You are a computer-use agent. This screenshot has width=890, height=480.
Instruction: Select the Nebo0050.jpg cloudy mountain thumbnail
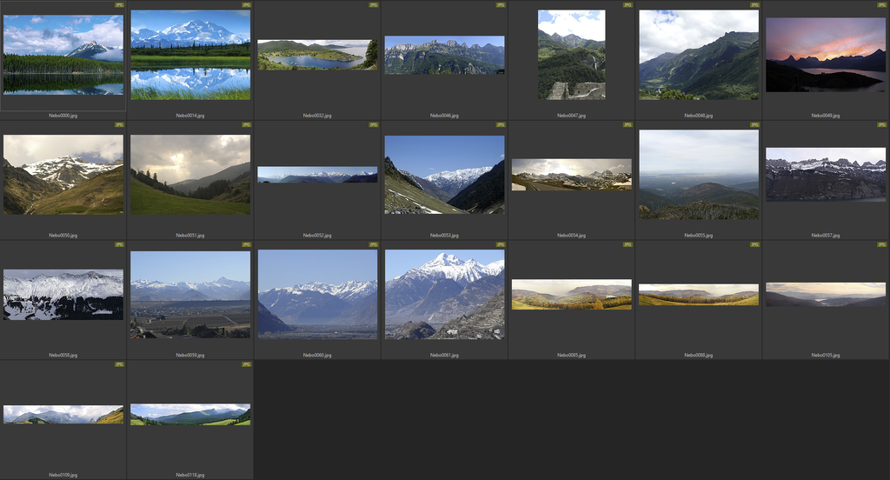63,175
